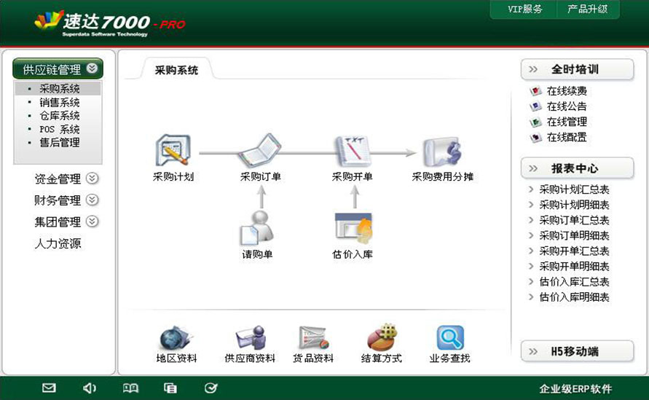Open the 供应商资料 supplier icon
Viewport: 649px width, 400px height.
pyautogui.click(x=251, y=337)
